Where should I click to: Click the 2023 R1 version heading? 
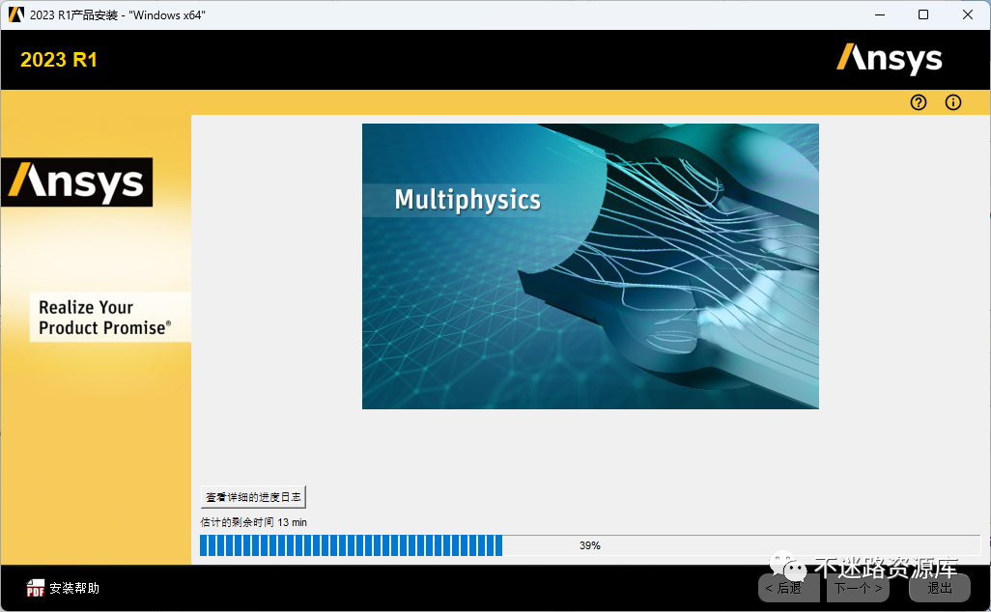click(59, 60)
